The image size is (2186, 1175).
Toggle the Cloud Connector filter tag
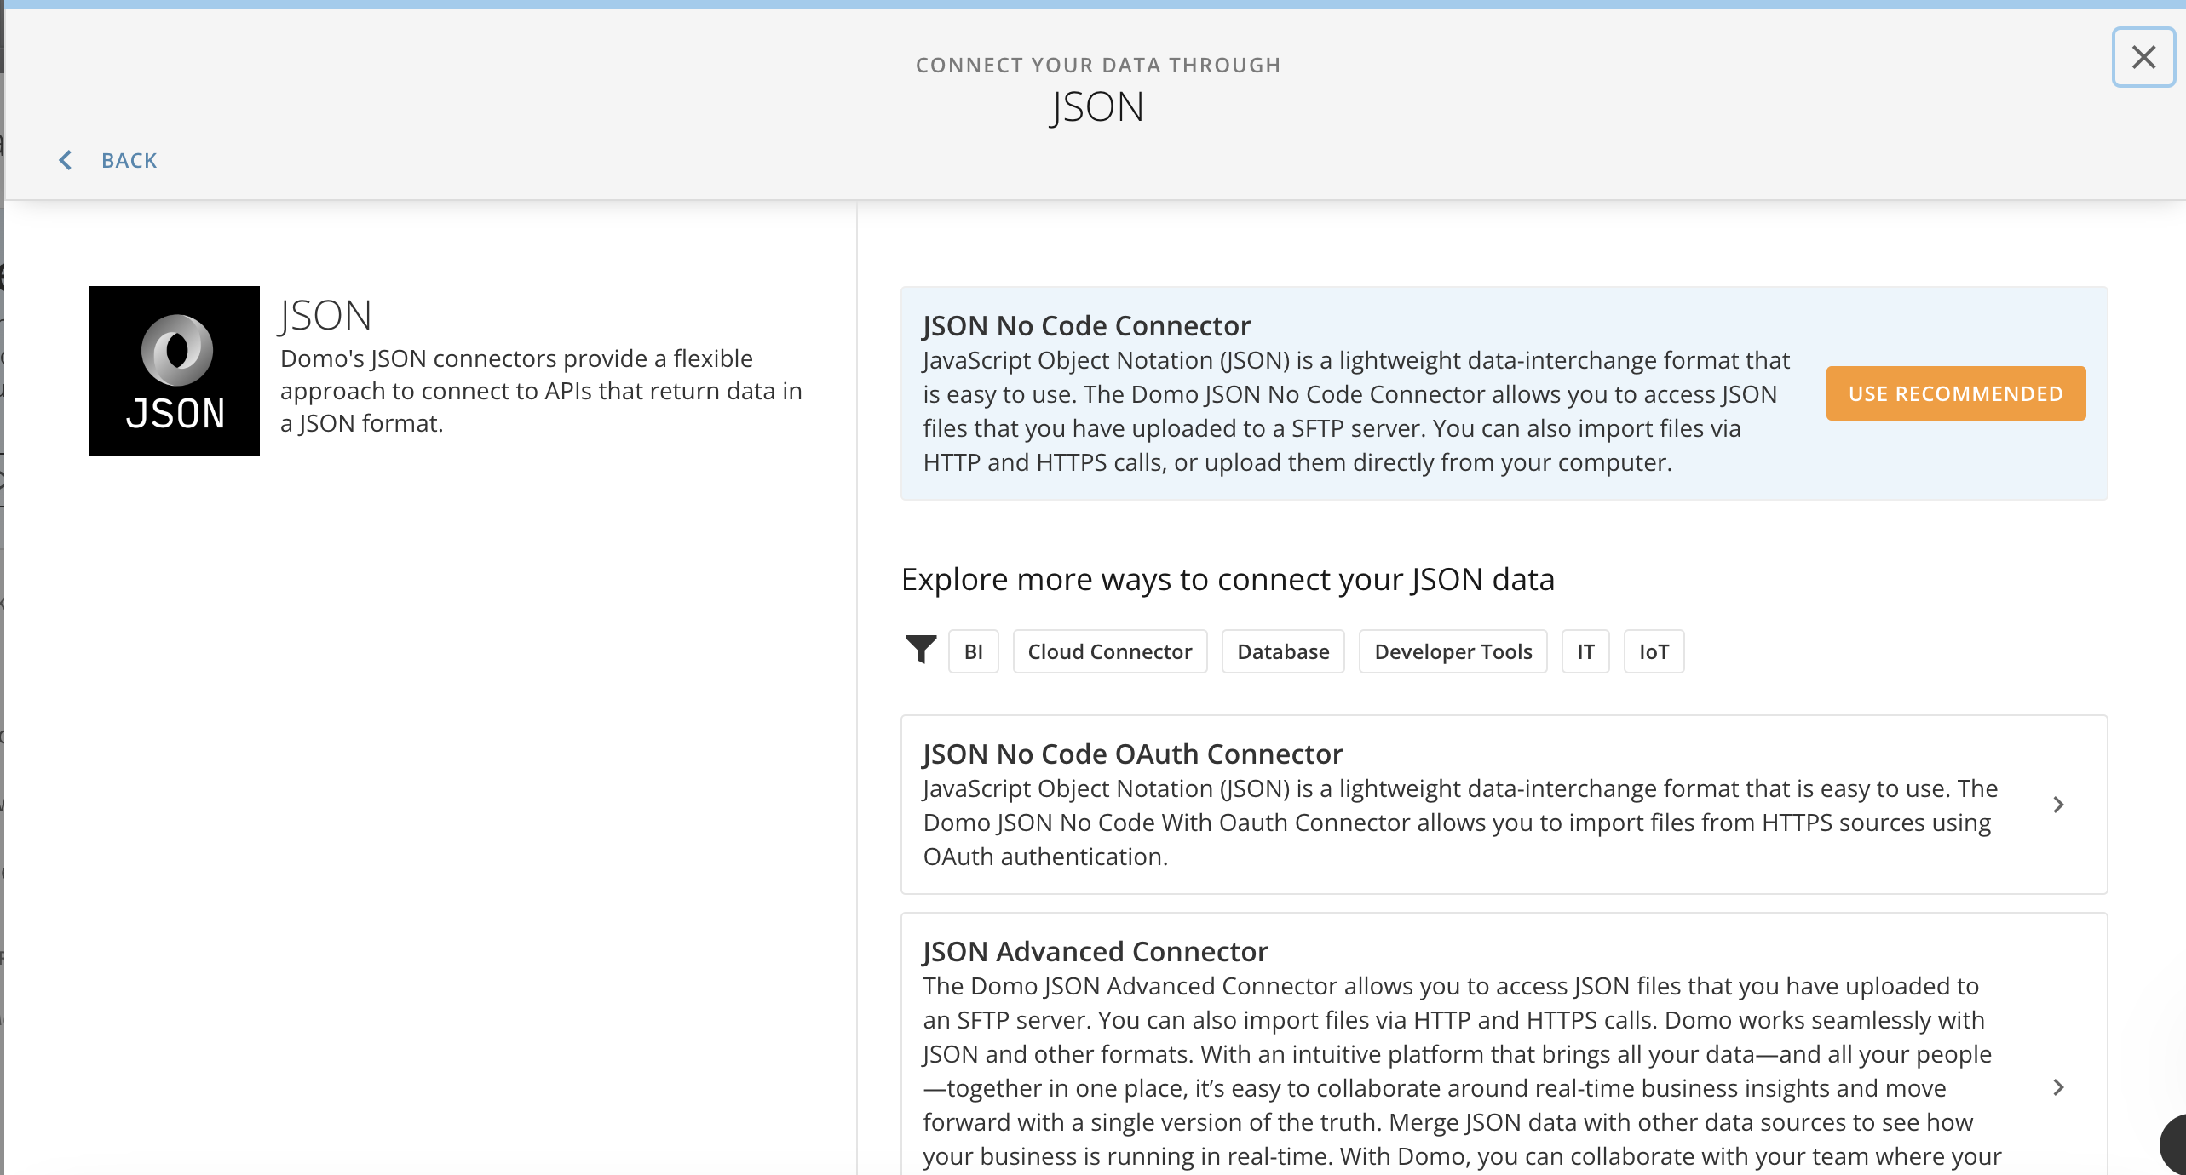pos(1109,651)
